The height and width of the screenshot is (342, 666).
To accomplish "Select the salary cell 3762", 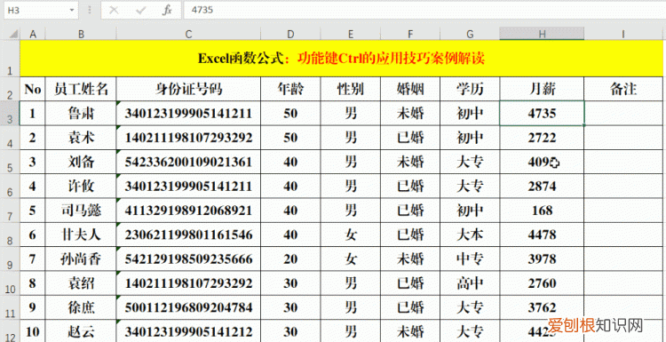I will [542, 307].
